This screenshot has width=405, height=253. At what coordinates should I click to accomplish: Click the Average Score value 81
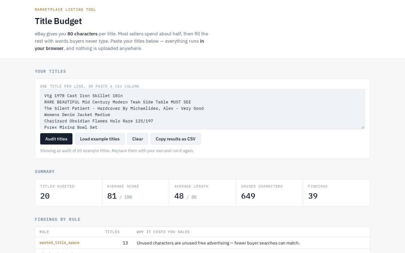click(x=112, y=196)
